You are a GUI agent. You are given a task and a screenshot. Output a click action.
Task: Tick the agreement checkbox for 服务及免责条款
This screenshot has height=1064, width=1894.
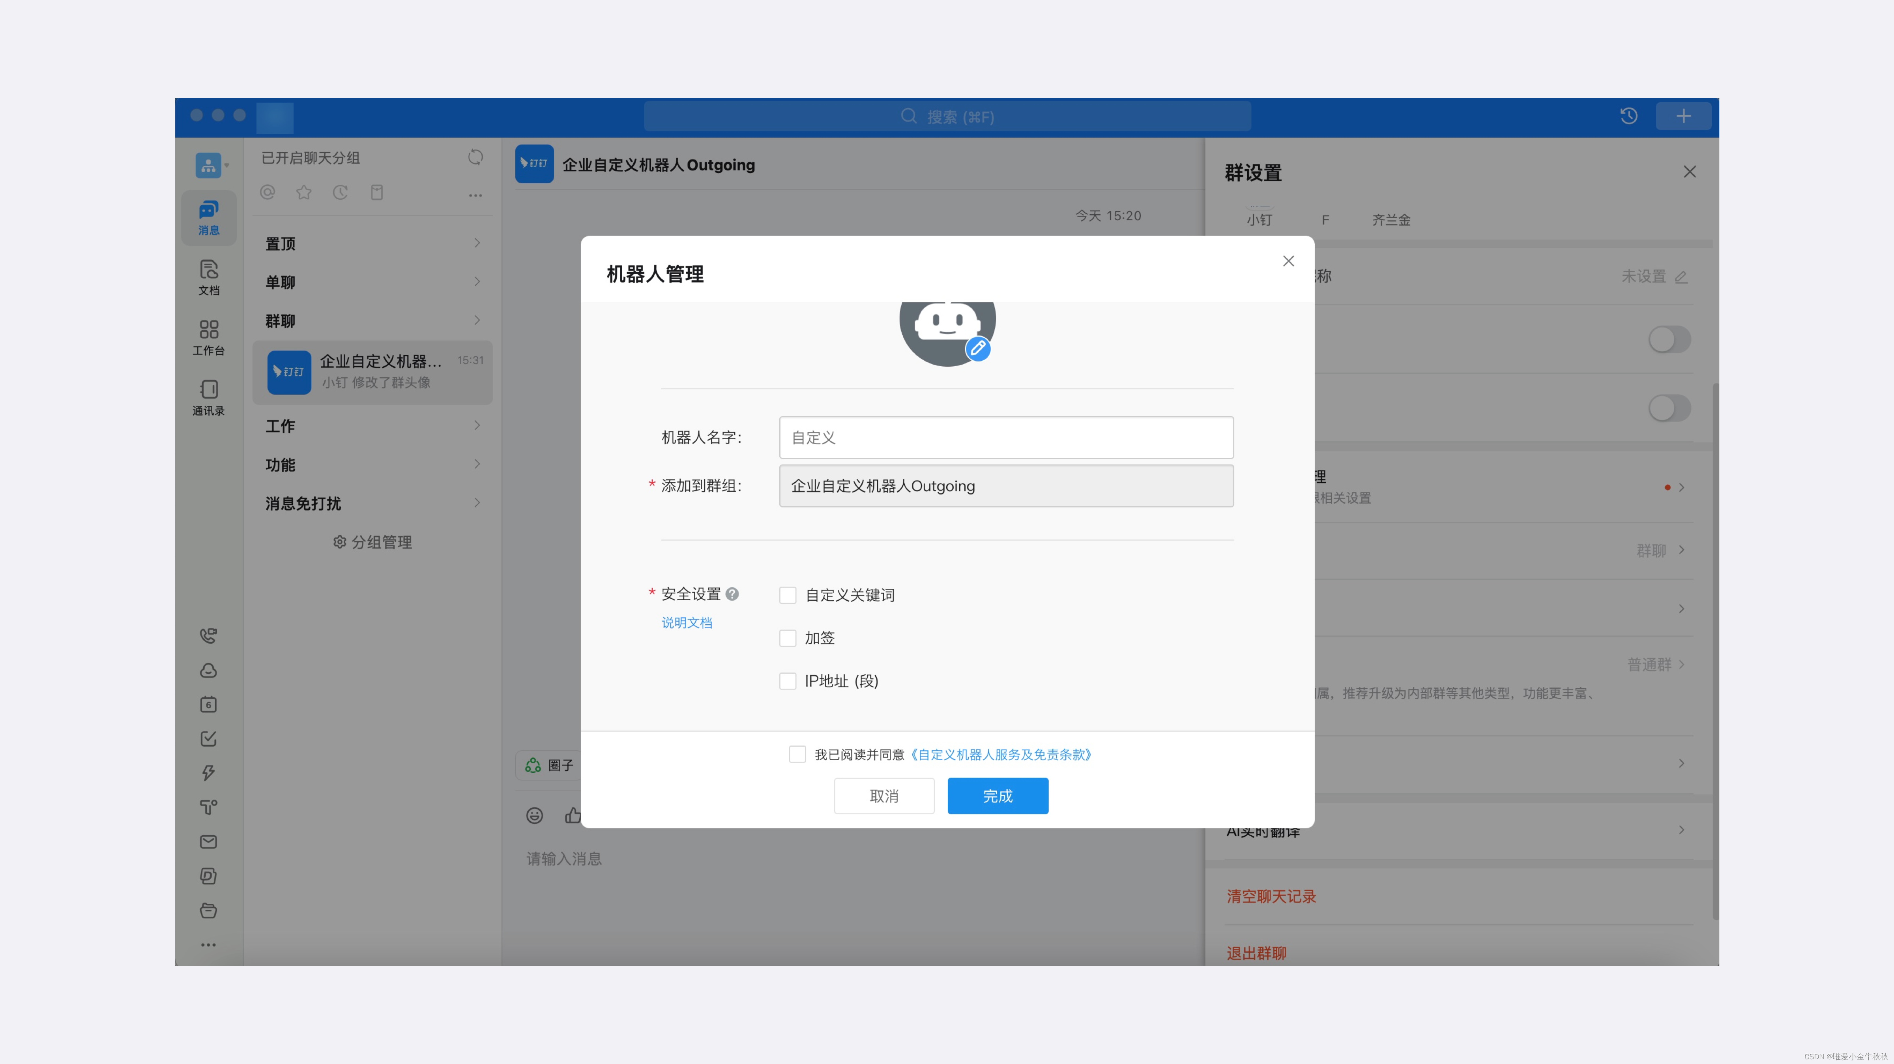(x=797, y=754)
